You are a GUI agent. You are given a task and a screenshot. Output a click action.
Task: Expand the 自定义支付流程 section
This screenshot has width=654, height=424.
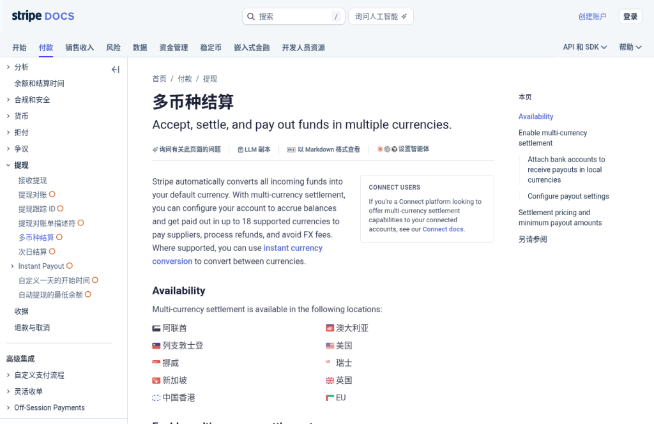[x=8, y=375]
